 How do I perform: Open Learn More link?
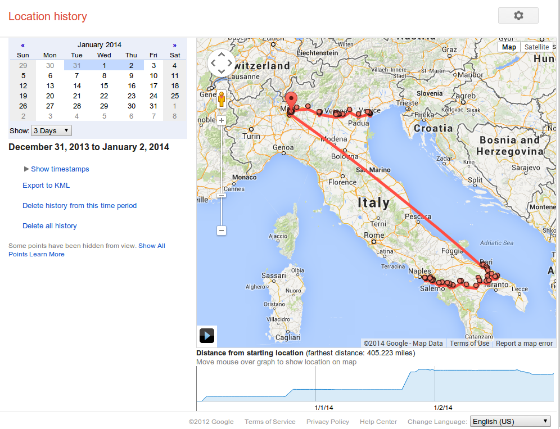(x=47, y=254)
